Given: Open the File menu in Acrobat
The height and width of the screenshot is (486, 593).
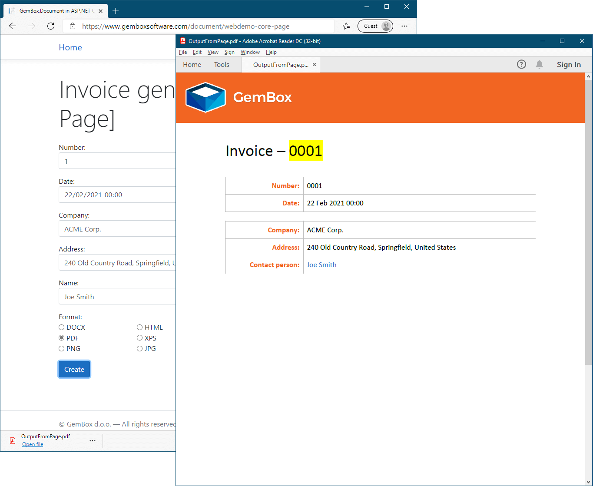Looking at the screenshot, I should [x=183, y=52].
